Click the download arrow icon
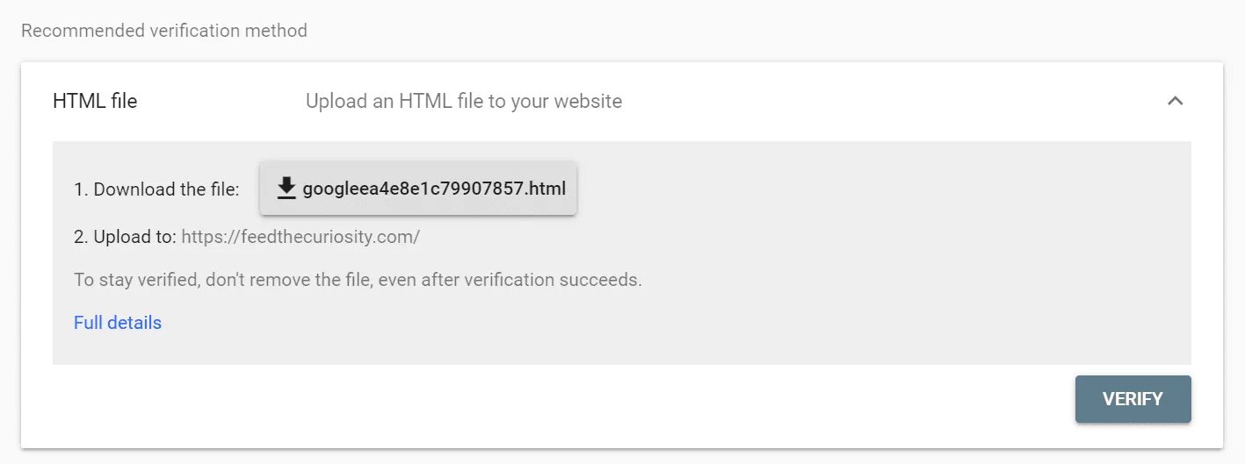Viewport: 1245px width, 464px height. tap(286, 189)
